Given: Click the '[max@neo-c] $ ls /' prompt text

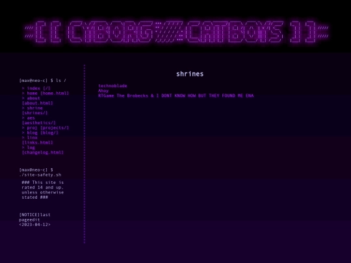Looking at the screenshot, I should 42,81.
